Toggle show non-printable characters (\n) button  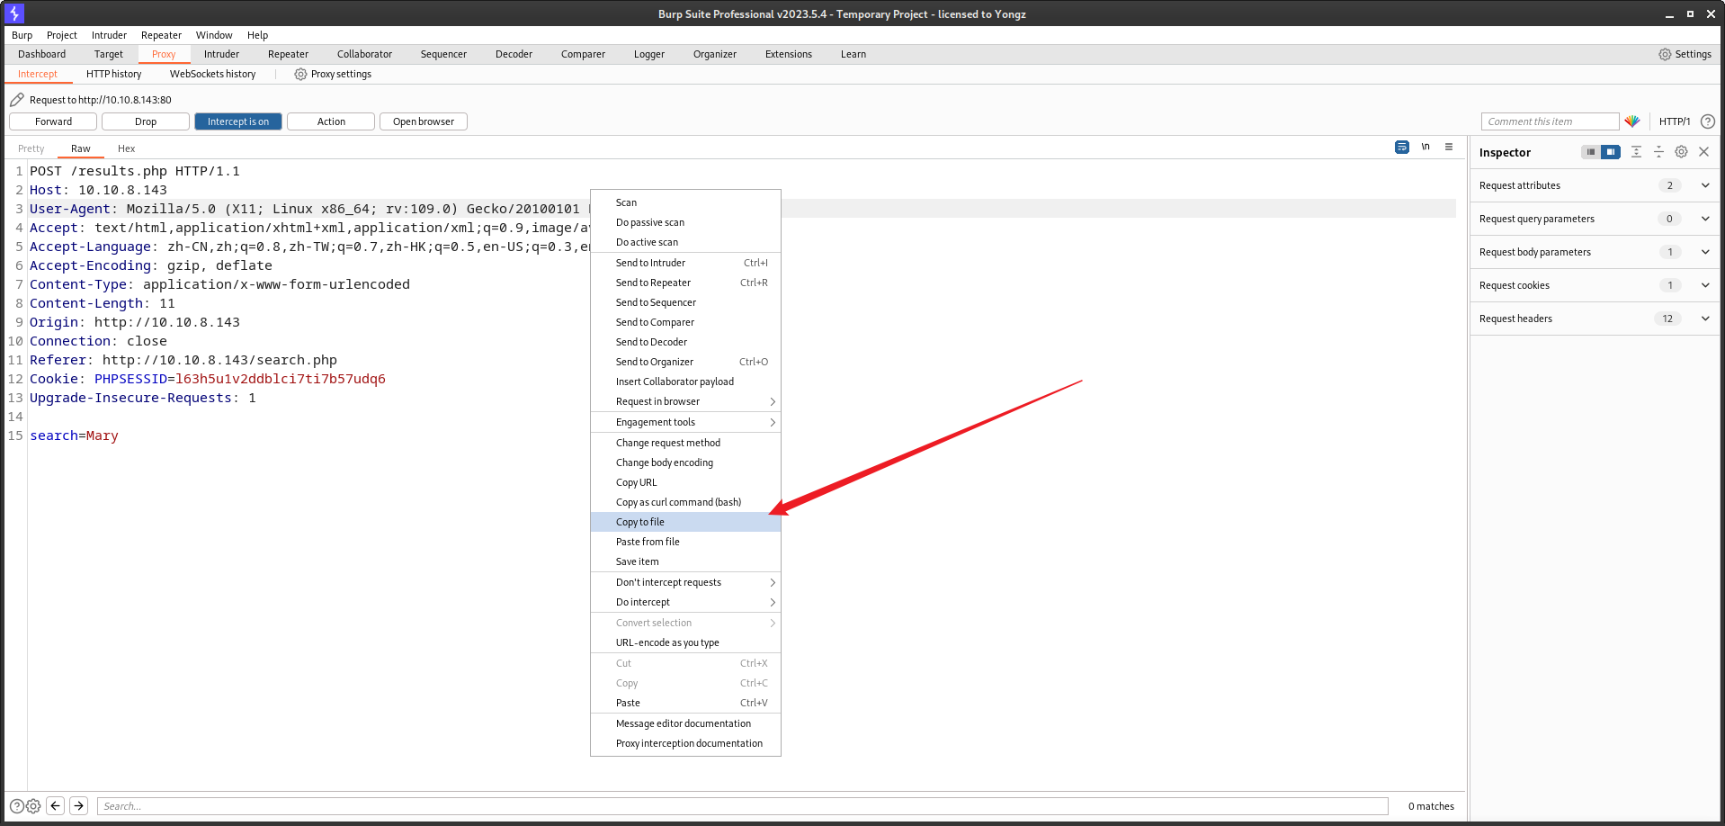pyautogui.click(x=1426, y=147)
